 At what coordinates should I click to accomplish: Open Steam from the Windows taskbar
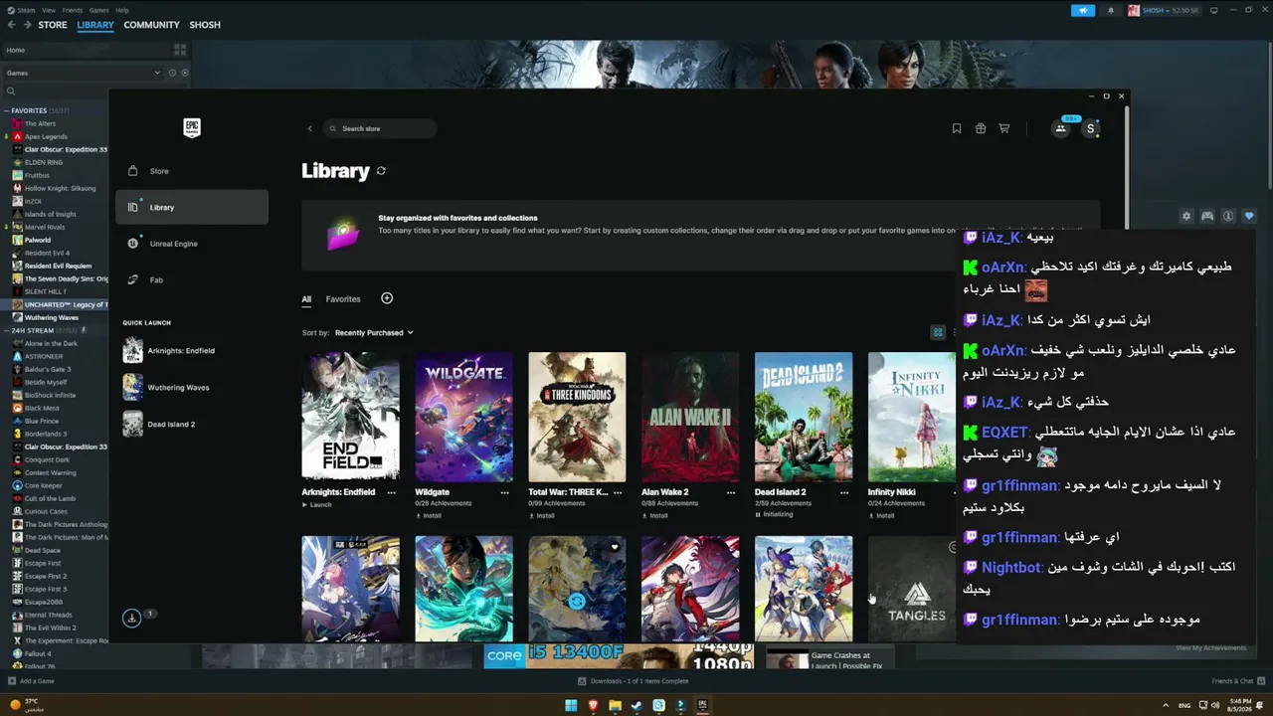[636, 705]
